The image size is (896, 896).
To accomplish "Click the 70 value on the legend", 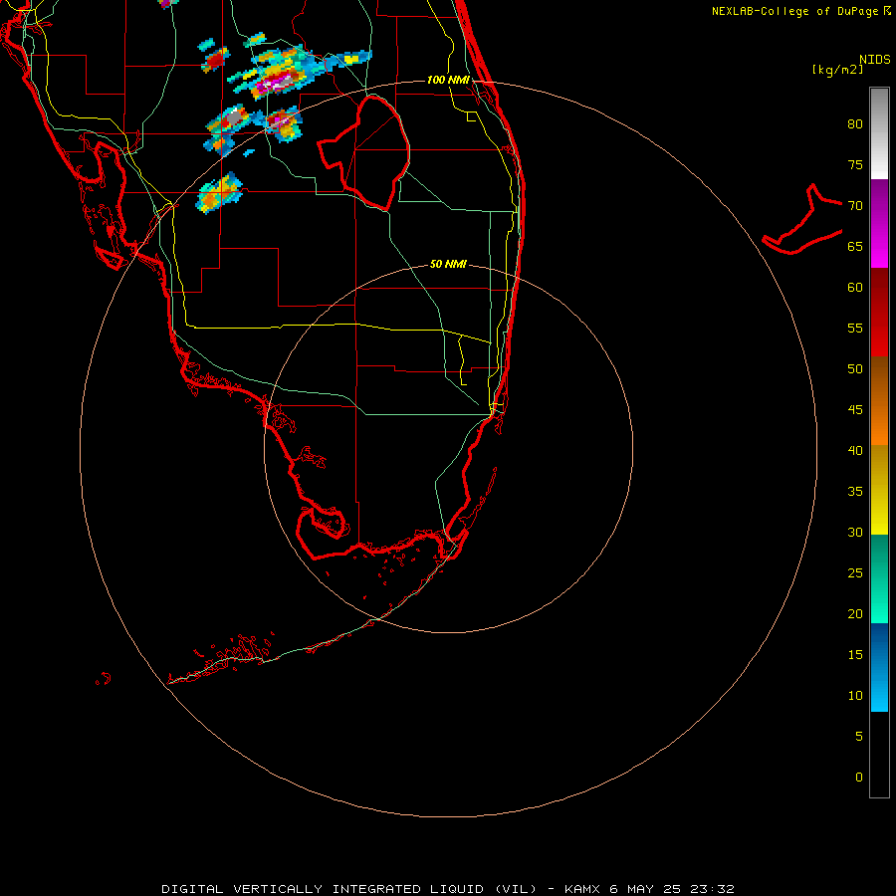I will pyautogui.click(x=855, y=206).
